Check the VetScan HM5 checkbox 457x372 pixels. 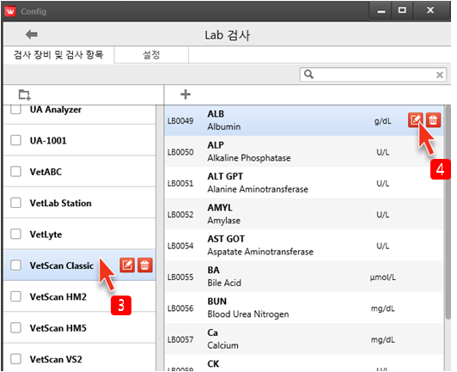click(15, 327)
